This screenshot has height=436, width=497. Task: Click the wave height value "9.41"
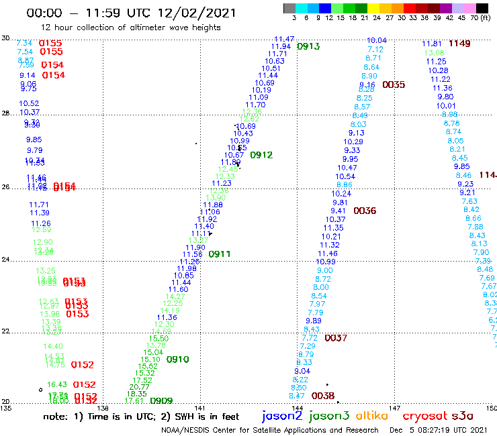point(338,211)
